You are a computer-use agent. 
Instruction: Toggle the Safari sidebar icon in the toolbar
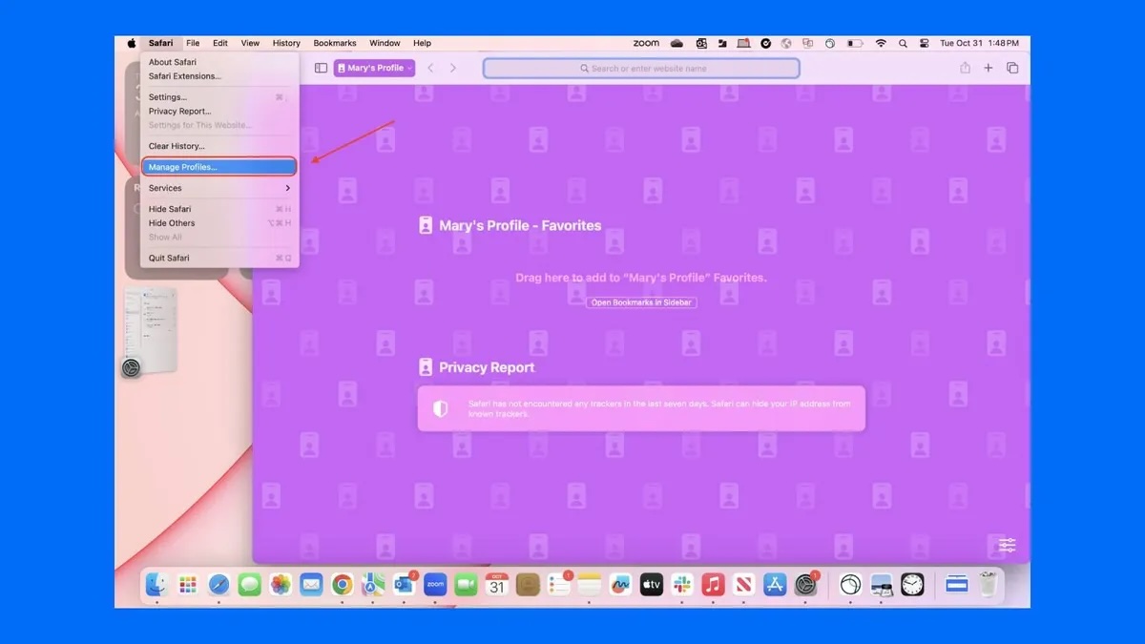[x=321, y=68]
